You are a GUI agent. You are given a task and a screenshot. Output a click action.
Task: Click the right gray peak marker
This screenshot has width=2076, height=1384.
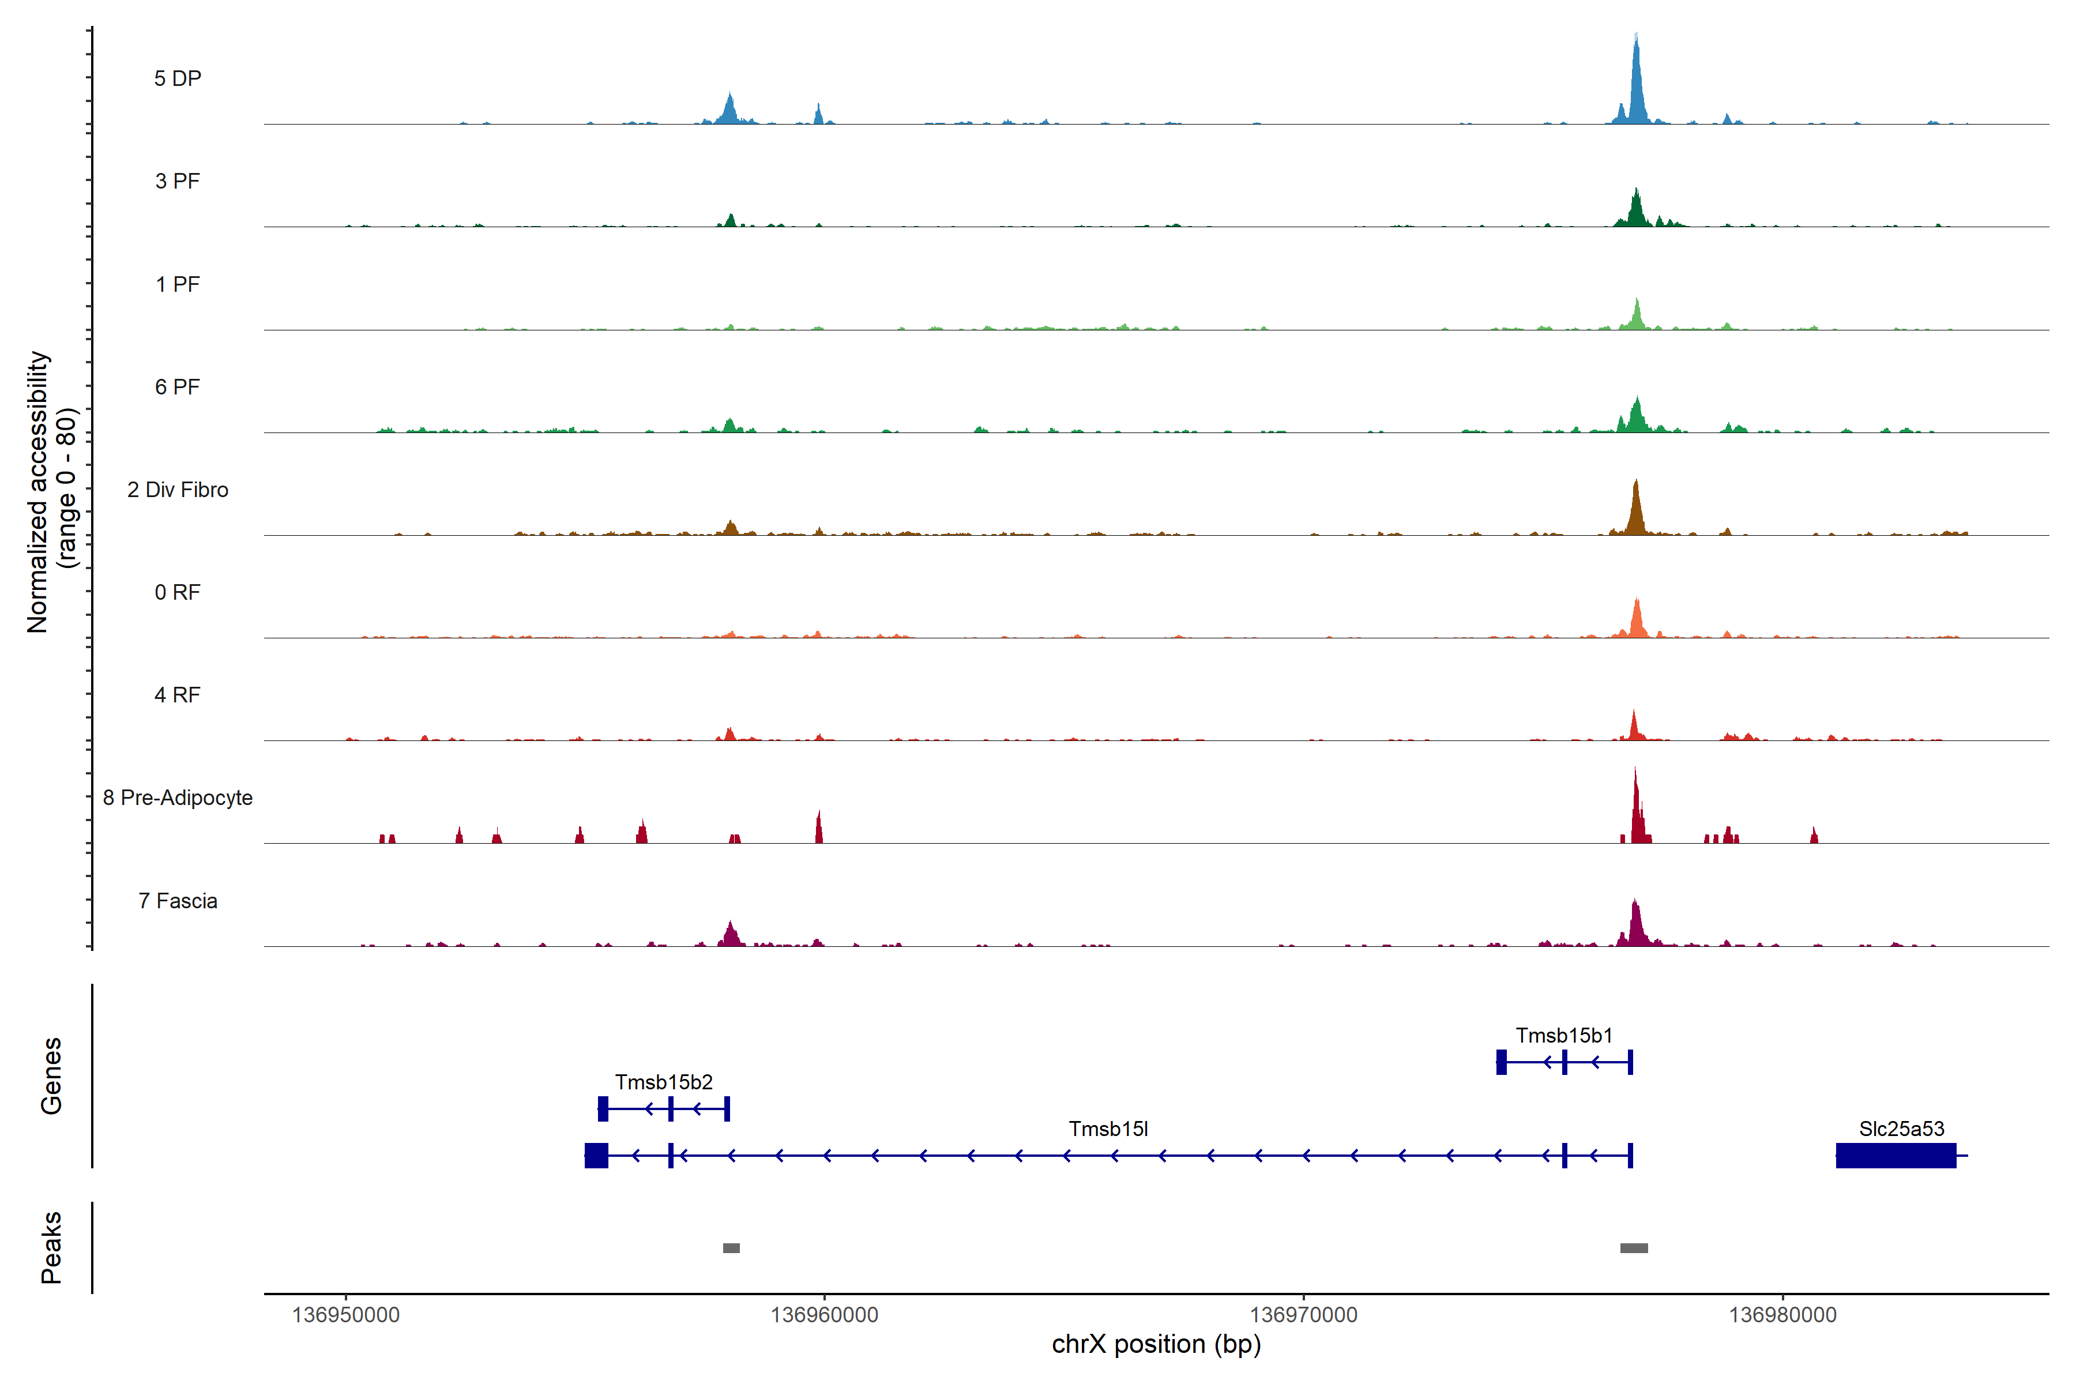tap(1634, 1248)
